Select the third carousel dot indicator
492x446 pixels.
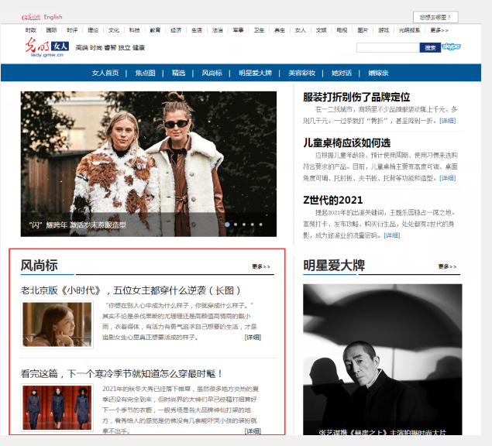[x=244, y=225]
